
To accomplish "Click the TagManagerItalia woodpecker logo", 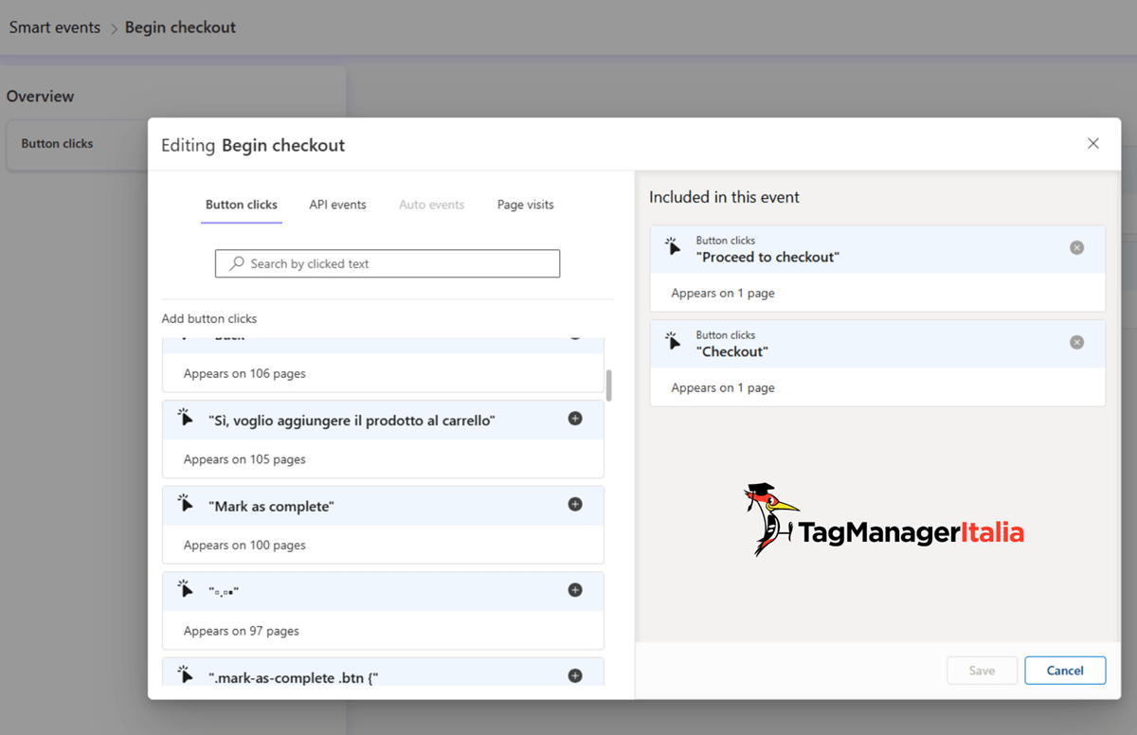I will pos(767,519).
